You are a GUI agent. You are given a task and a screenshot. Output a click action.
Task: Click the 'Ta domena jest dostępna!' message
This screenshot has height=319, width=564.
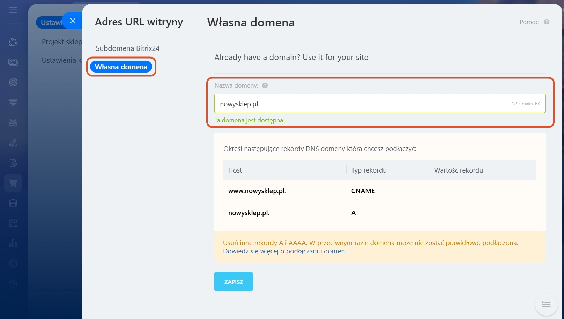[x=250, y=120]
